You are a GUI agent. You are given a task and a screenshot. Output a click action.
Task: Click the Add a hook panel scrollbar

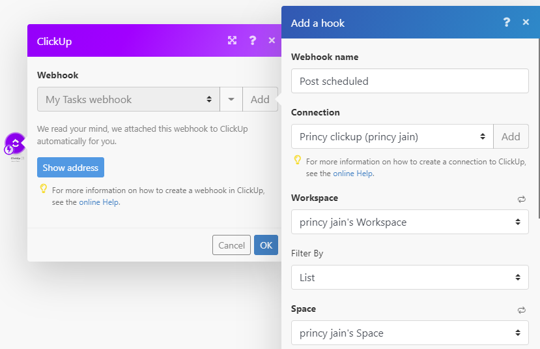click(539, 129)
